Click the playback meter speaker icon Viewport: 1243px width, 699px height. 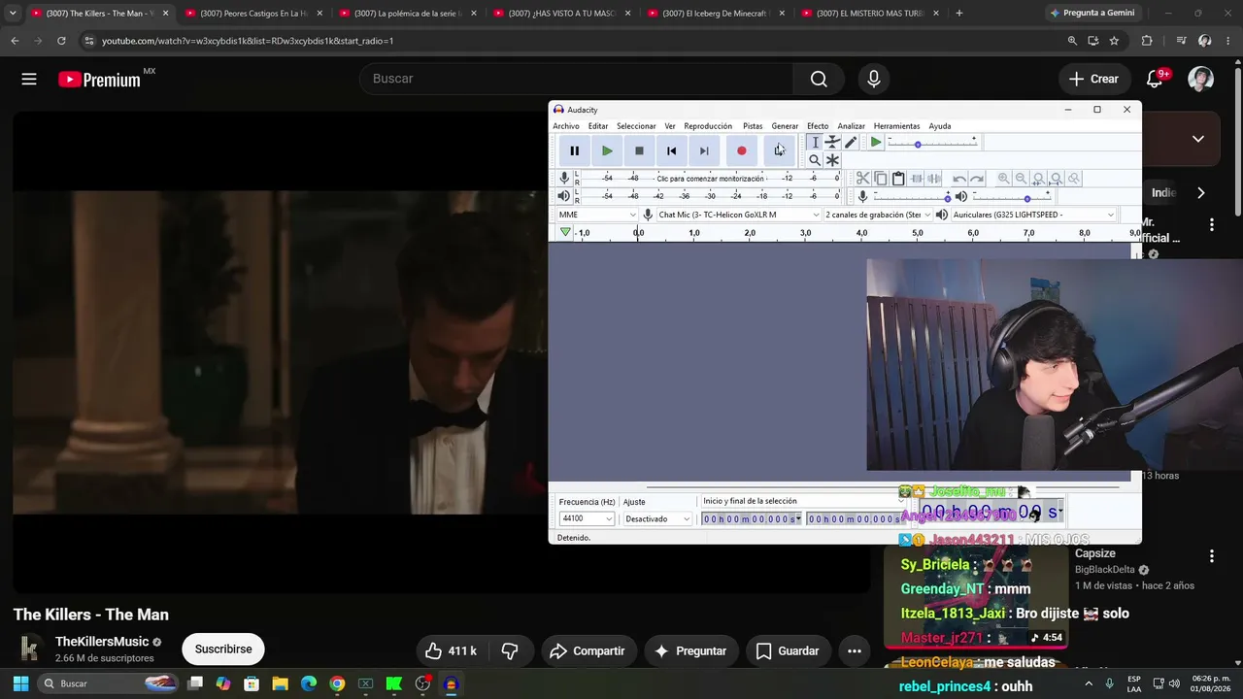(x=564, y=196)
